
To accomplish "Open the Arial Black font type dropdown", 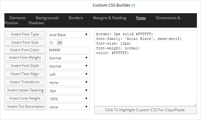I will tap(68, 35).
